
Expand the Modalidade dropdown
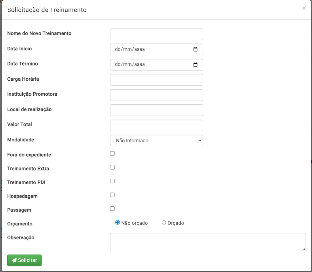pos(156,140)
